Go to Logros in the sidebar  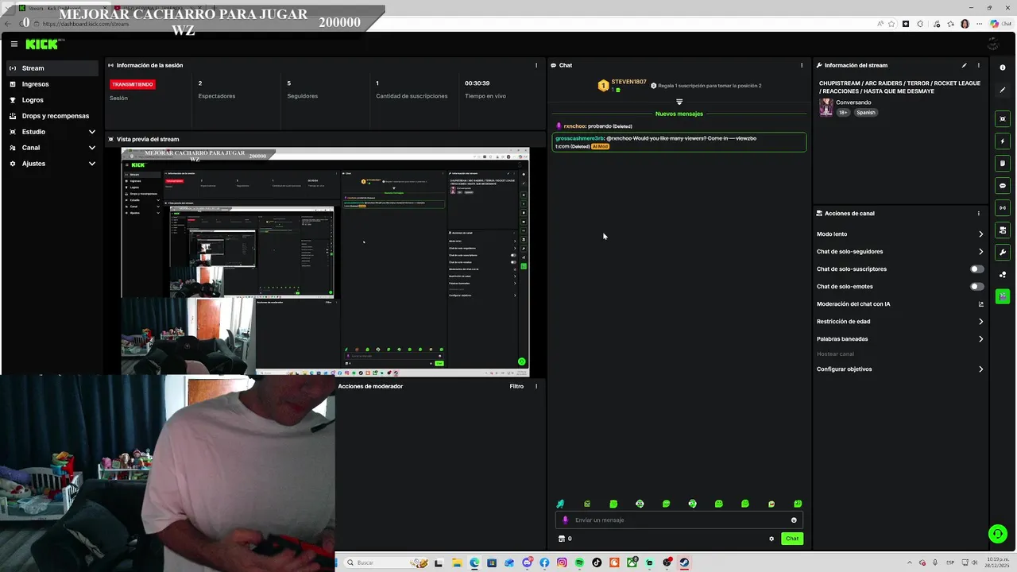(52, 100)
